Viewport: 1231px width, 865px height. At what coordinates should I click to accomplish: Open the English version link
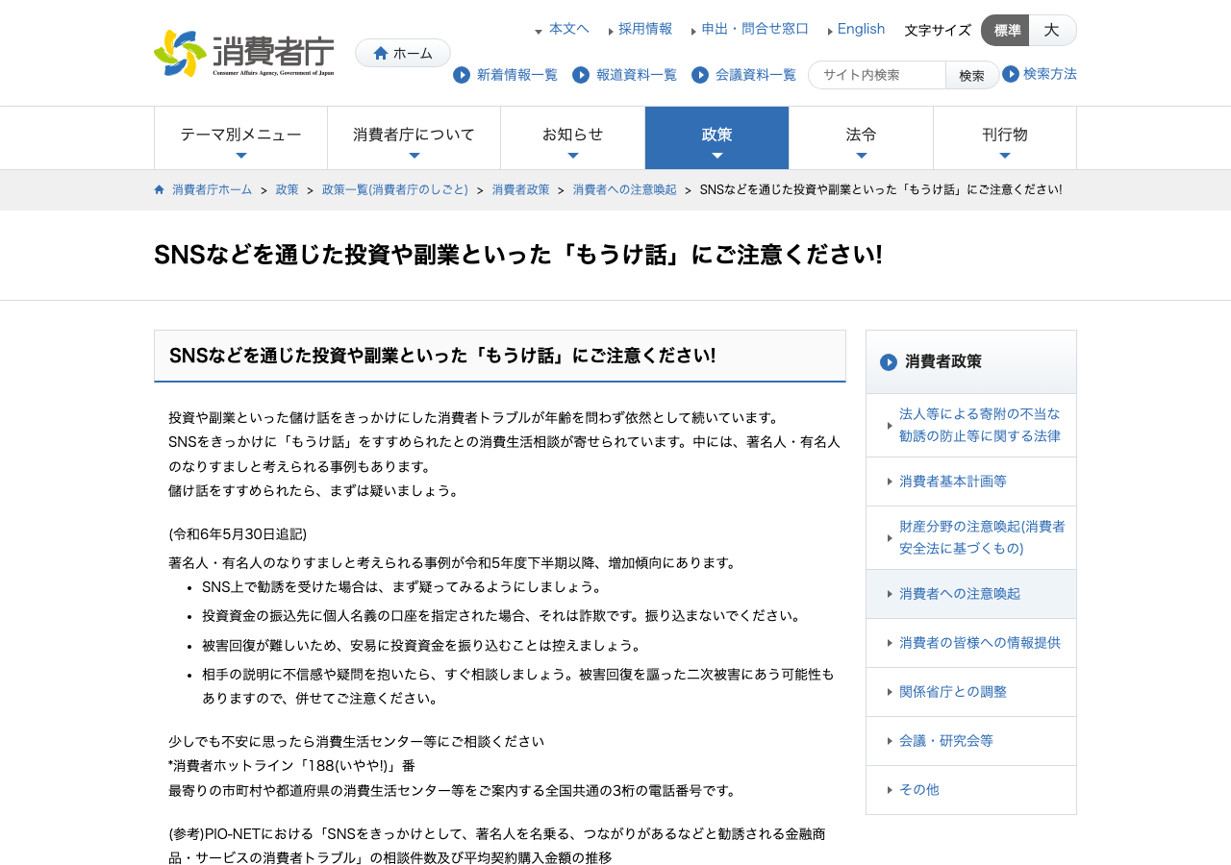click(861, 29)
